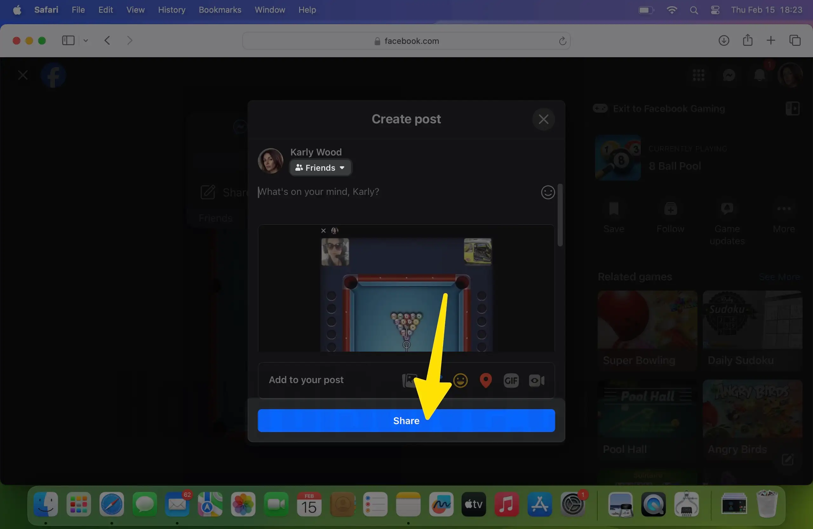The height and width of the screenshot is (529, 813).
Task: Expand Safari sidebar options chevron
Action: (86, 41)
